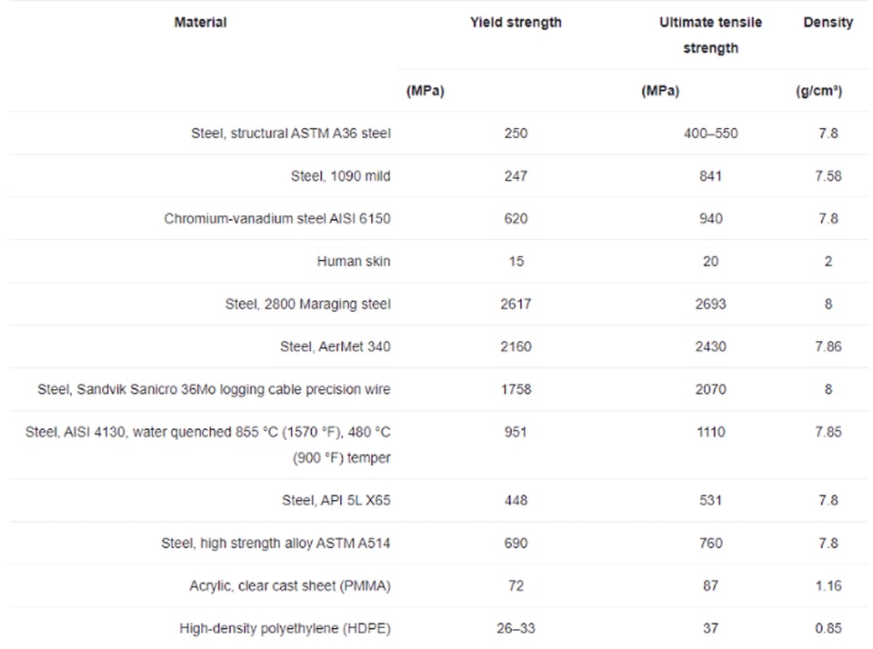Select the Steel, structural ASTM A36 steel row label
This screenshot has width=873, height=649.
(291, 134)
